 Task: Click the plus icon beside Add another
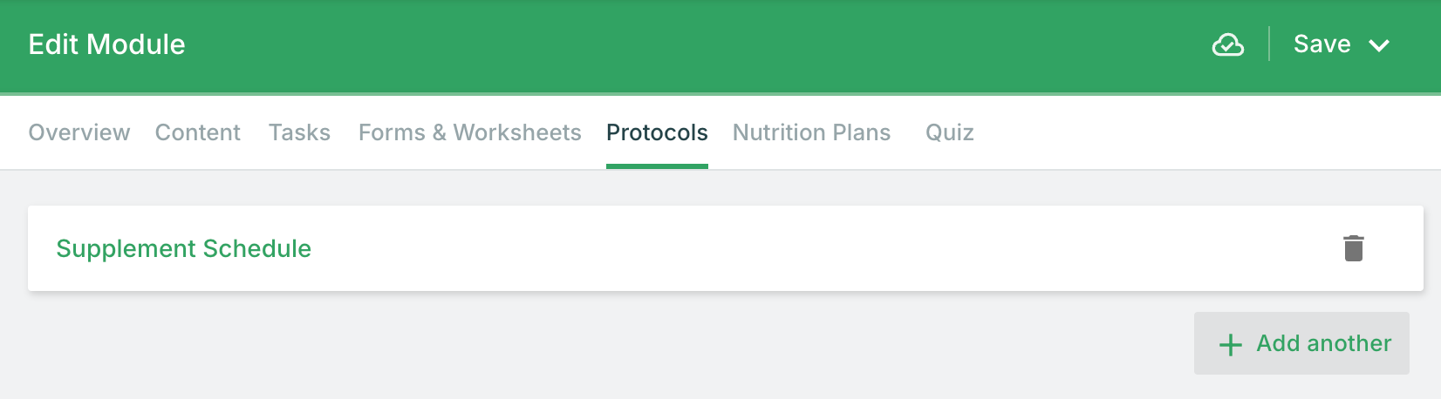click(x=1230, y=345)
